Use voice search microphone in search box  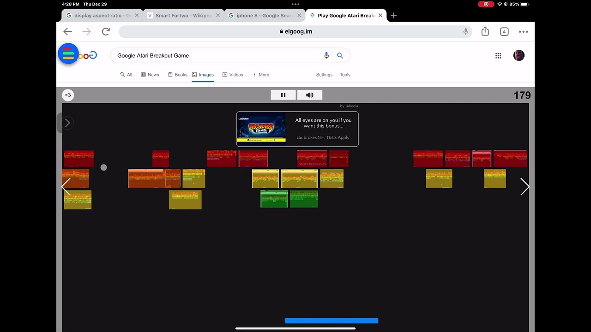tap(326, 55)
